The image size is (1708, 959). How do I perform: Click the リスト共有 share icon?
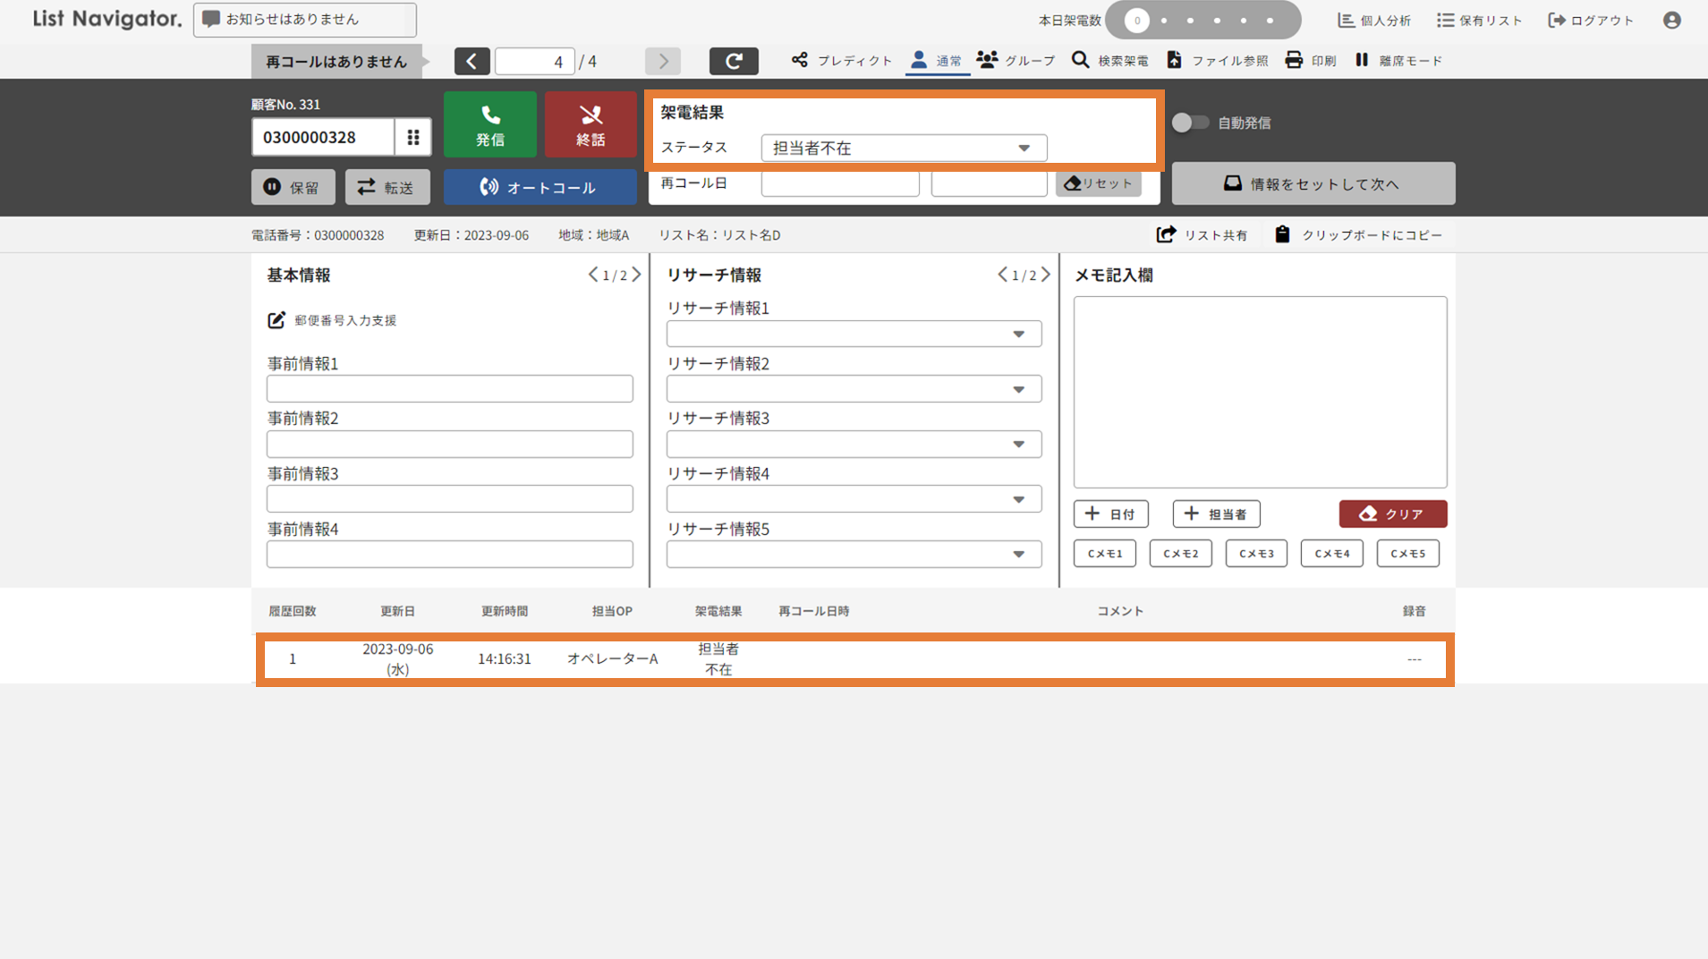[x=1166, y=234]
